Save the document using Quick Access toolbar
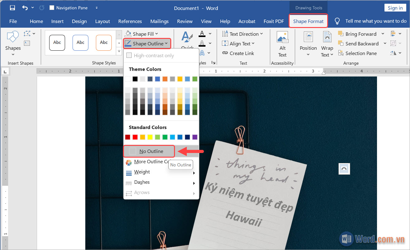 (12, 7)
